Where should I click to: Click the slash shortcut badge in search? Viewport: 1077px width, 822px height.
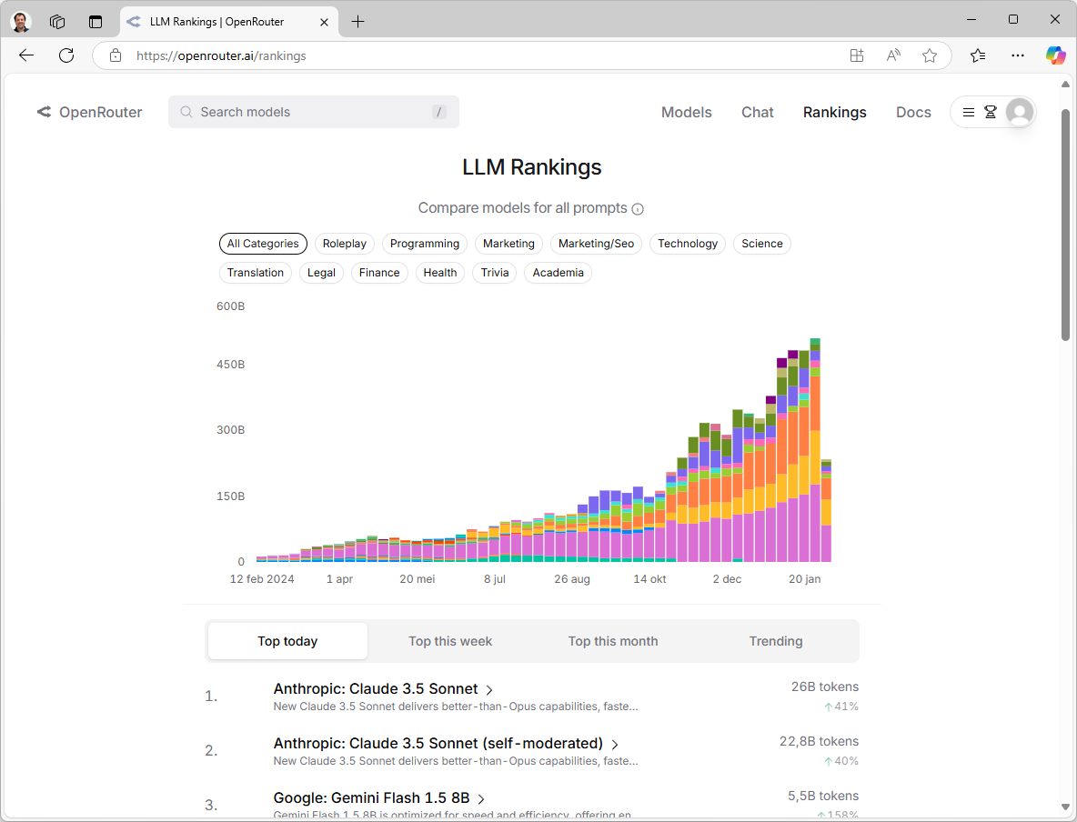tap(439, 112)
